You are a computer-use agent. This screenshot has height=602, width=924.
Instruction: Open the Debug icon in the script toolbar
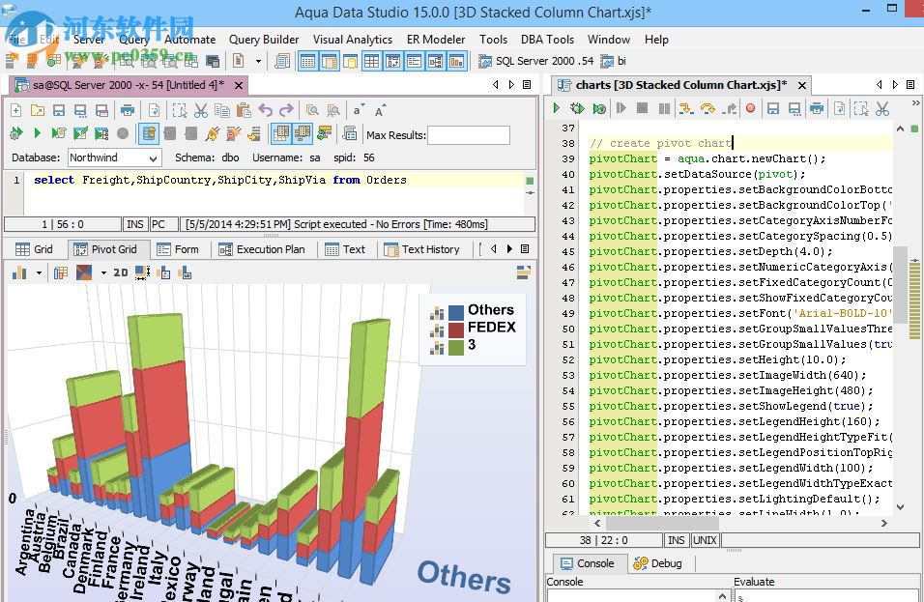point(578,109)
